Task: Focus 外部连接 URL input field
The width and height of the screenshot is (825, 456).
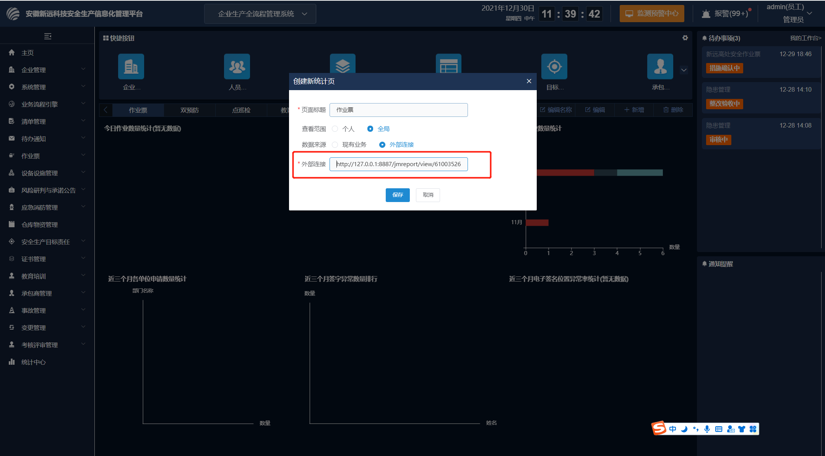Action: click(398, 164)
